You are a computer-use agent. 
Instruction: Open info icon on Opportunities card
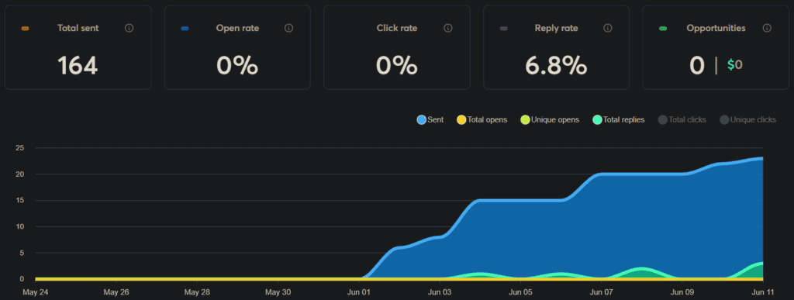pyautogui.click(x=767, y=29)
